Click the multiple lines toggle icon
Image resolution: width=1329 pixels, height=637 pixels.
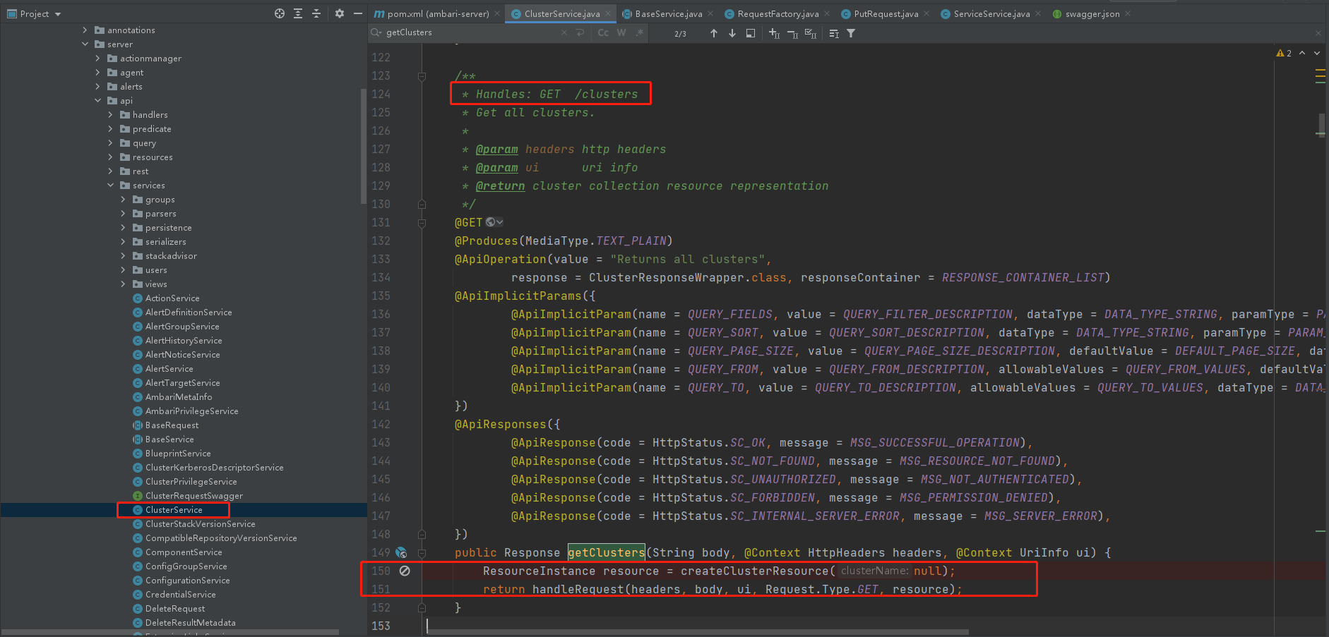pyautogui.click(x=834, y=33)
